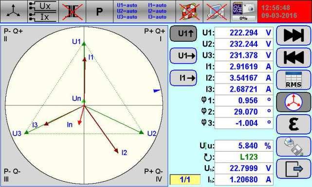Open the U1-I3 auto range settings
Image resolution: width=312 pixels, height=187 pixels.
145,11
